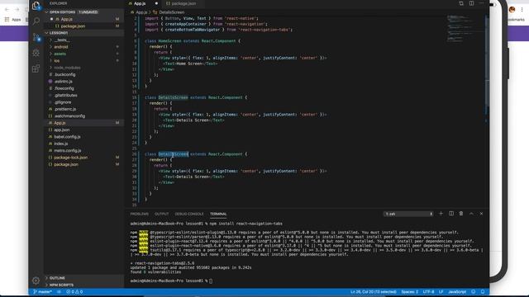Image resolution: width=529 pixels, height=297 pixels.
Task: Show errors and warnings count
Action: [74, 291]
